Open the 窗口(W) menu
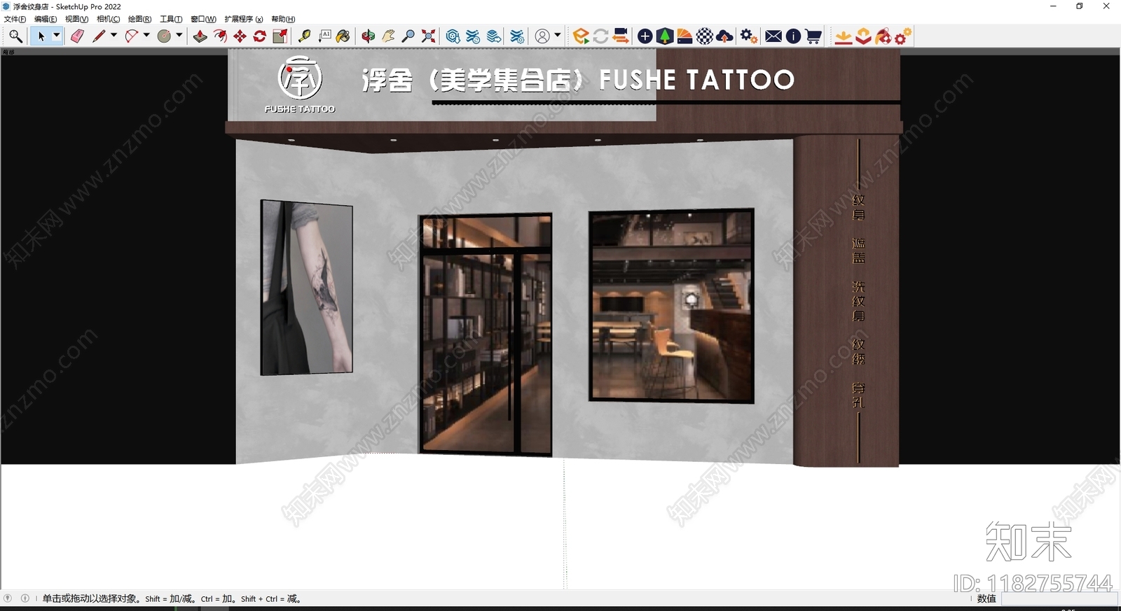Screen dimensions: 1121x611 pos(203,19)
